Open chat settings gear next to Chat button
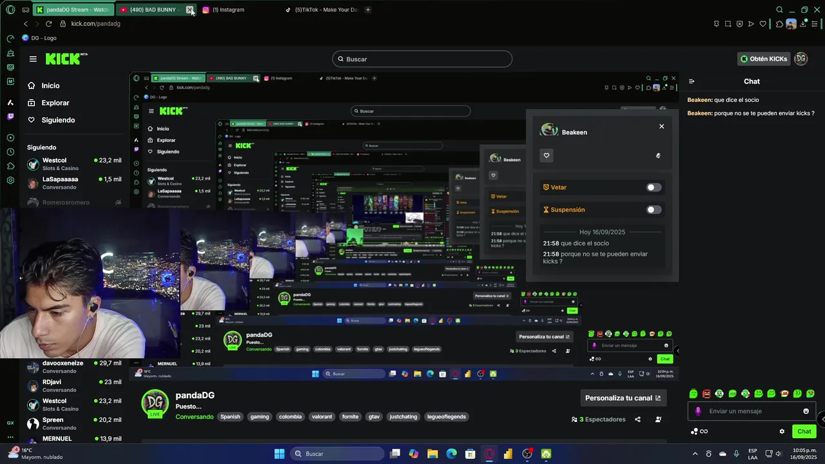 [x=782, y=432]
